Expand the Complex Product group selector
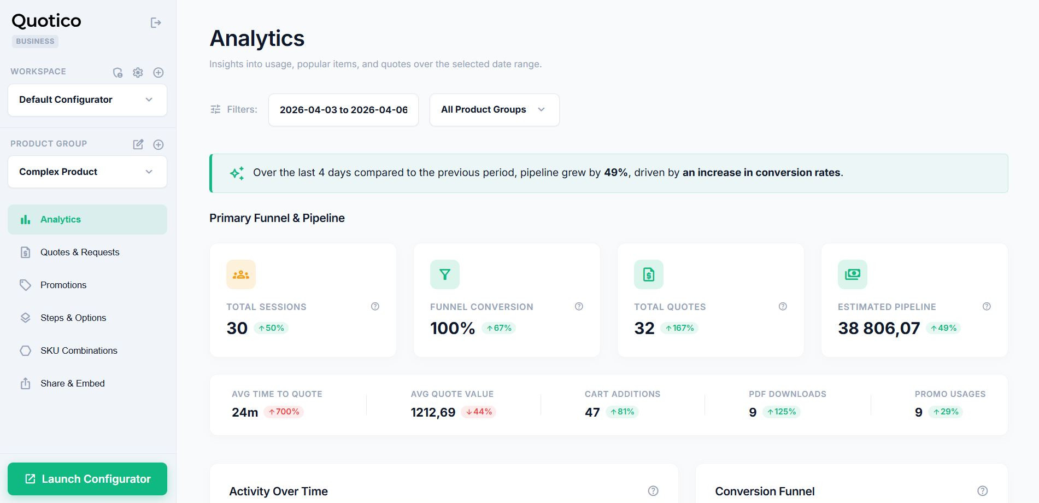Image resolution: width=1039 pixels, height=503 pixels. point(87,172)
